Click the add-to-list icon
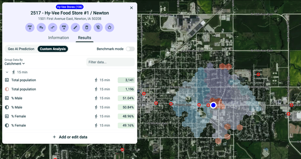Image resolution: width=301 pixels, height=159 pixels. (x=41, y=28)
